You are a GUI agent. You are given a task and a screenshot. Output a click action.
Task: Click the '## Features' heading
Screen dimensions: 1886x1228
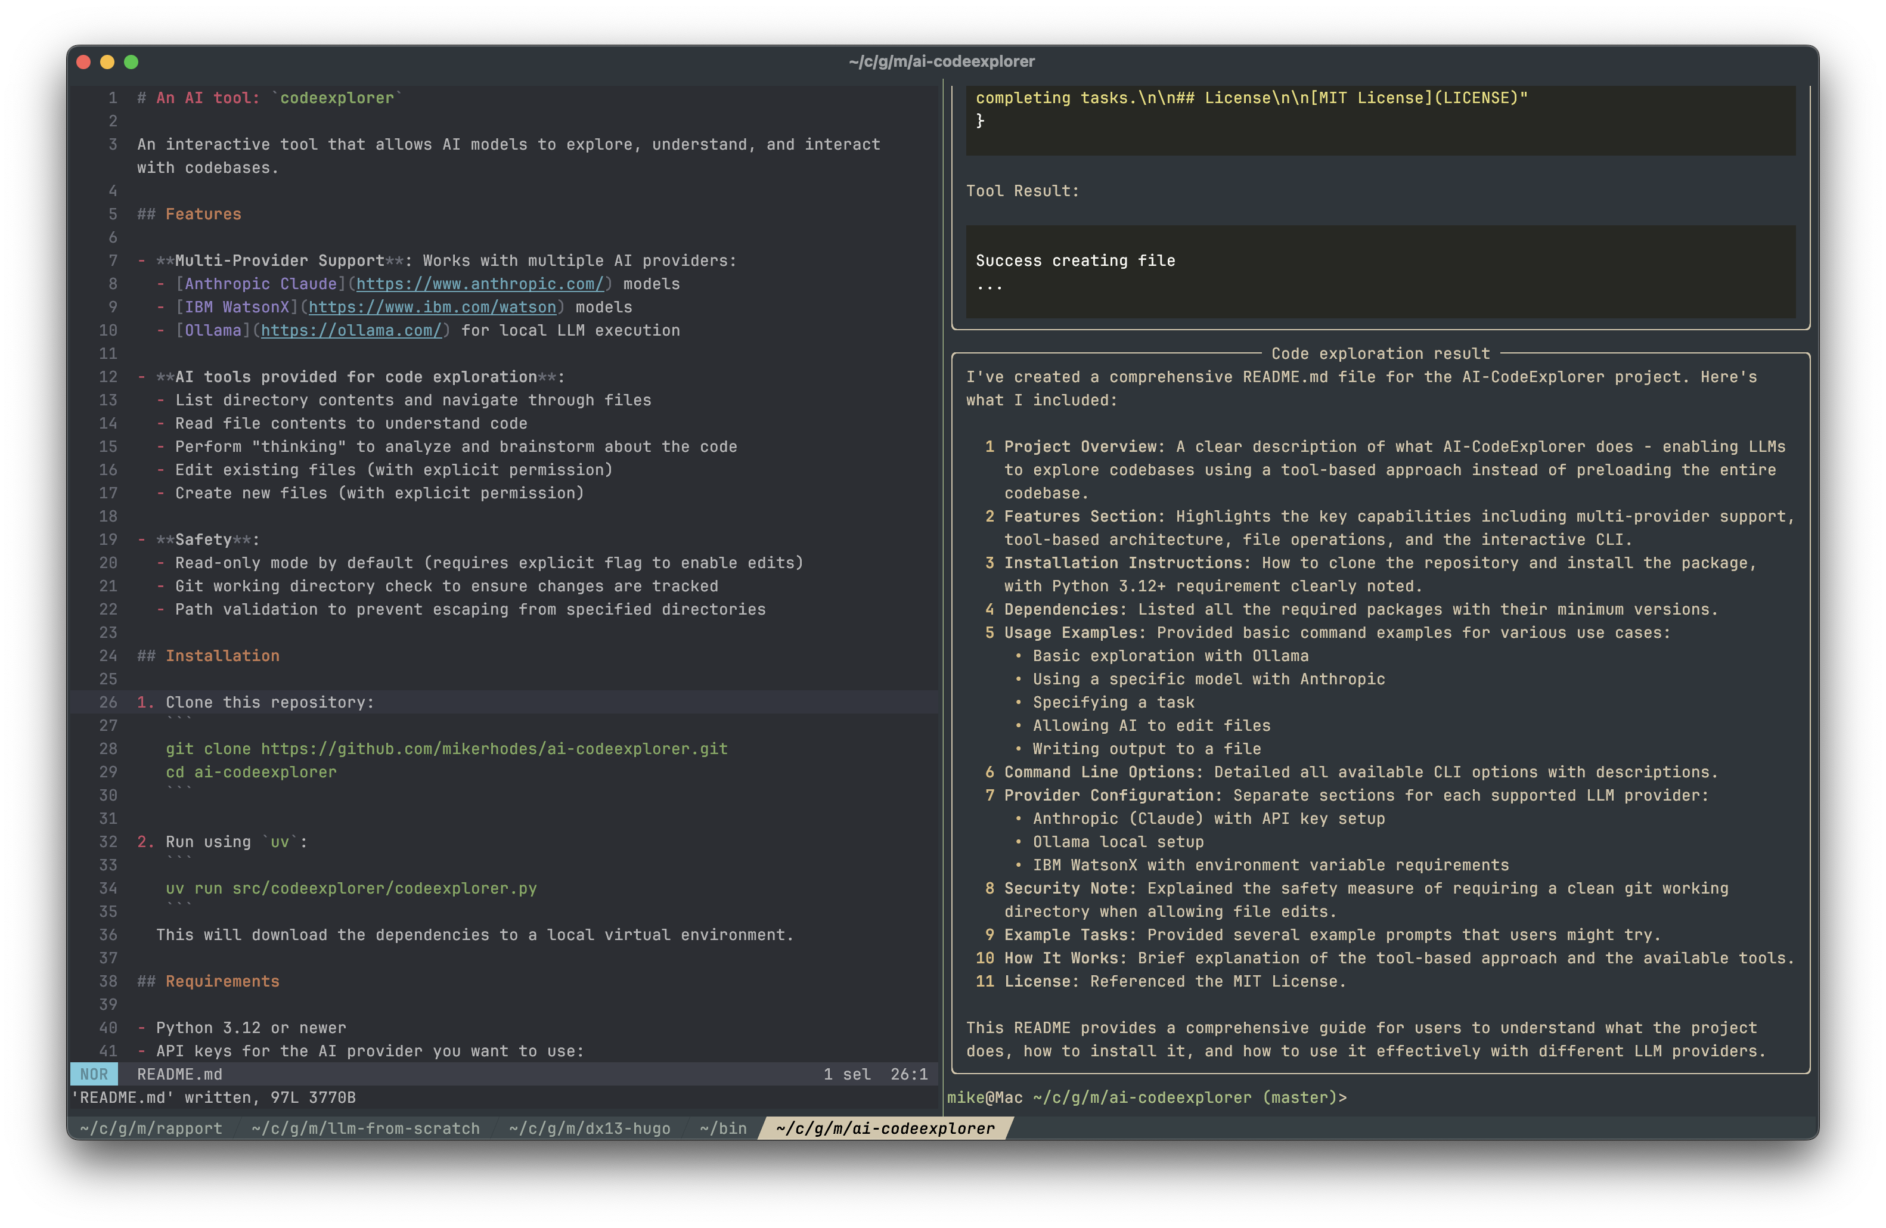(x=190, y=214)
